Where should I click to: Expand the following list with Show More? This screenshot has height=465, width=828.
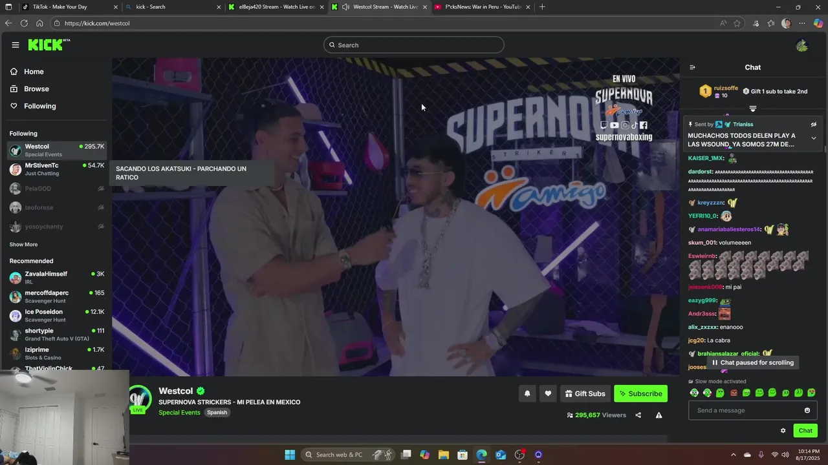coord(23,245)
